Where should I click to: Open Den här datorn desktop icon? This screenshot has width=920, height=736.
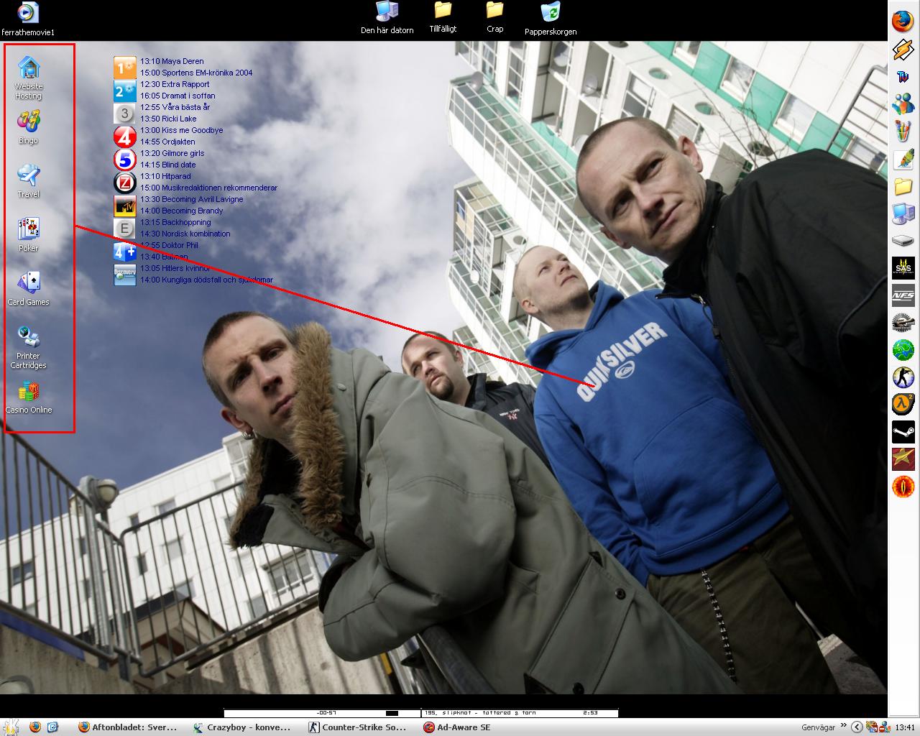387,19
